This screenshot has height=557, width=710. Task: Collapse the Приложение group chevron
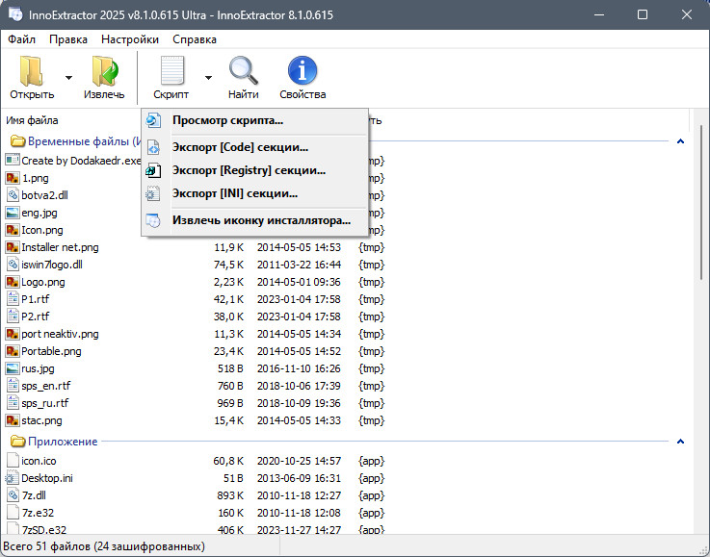(680, 442)
